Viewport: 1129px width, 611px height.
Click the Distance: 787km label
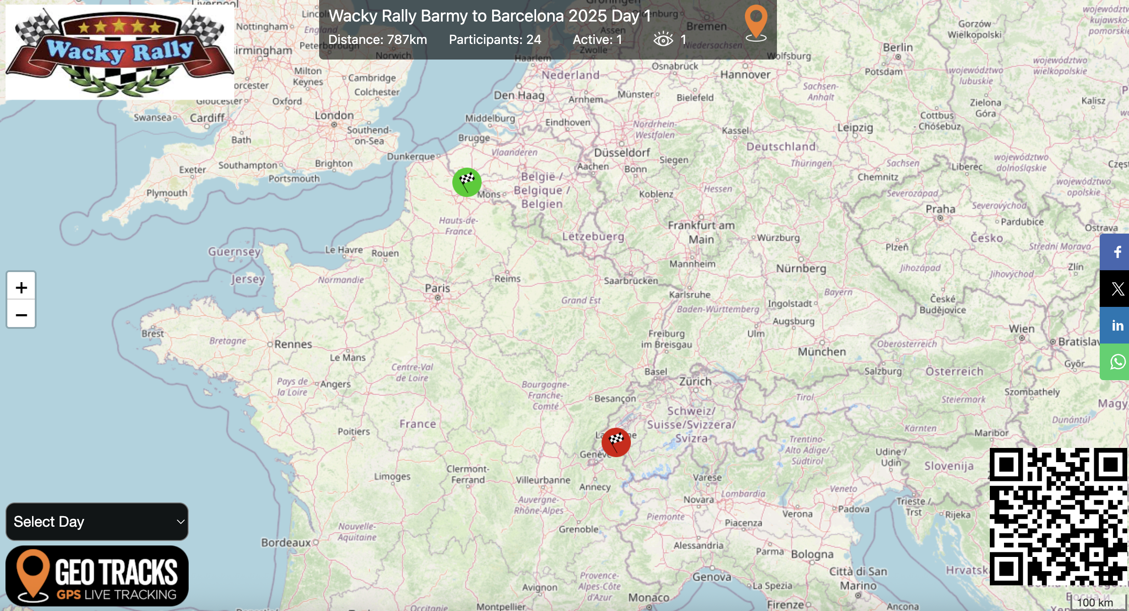[x=377, y=40]
